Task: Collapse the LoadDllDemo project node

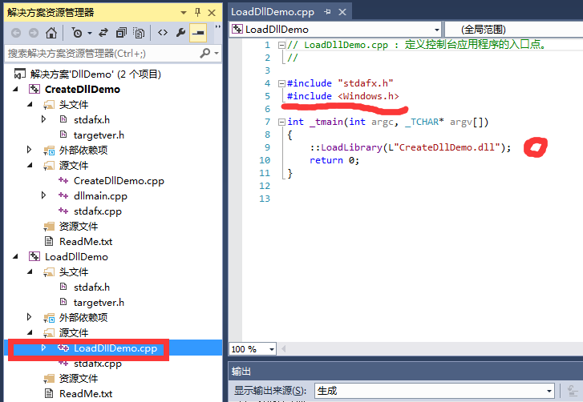Action: pos(15,256)
